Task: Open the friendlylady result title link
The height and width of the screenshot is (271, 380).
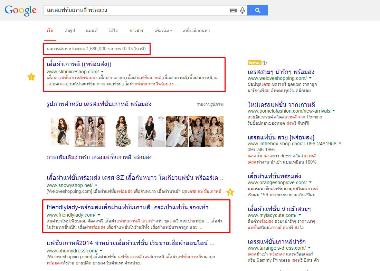Action: pyautogui.click(x=131, y=207)
